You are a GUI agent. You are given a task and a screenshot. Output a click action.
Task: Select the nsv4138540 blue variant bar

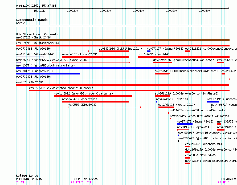coord(122,68)
